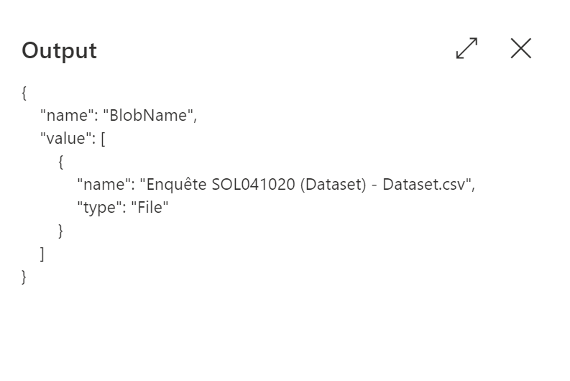
Task: Click the indented closing brace inside the array
Action: [x=61, y=230]
